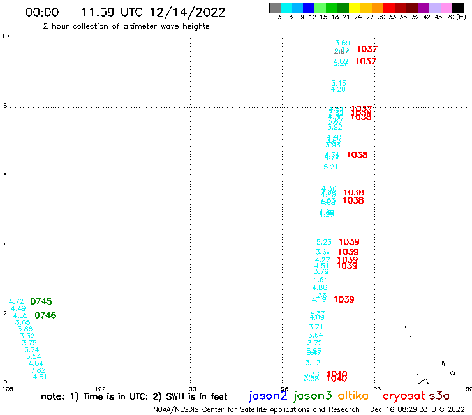Click the '70 (ft)' legend label

point(456,17)
